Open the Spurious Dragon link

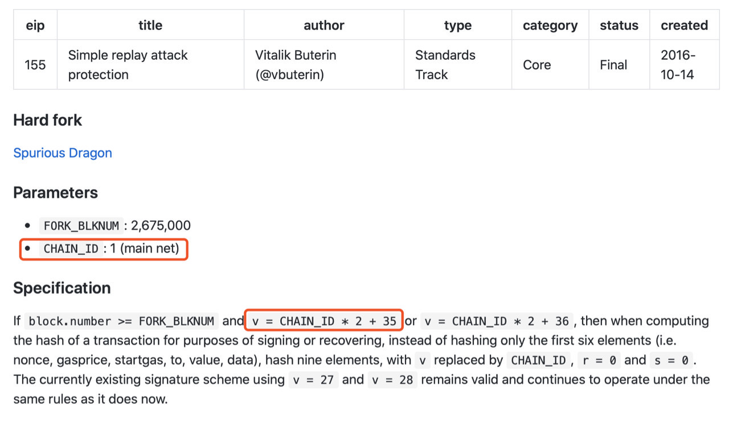pyautogui.click(x=63, y=153)
